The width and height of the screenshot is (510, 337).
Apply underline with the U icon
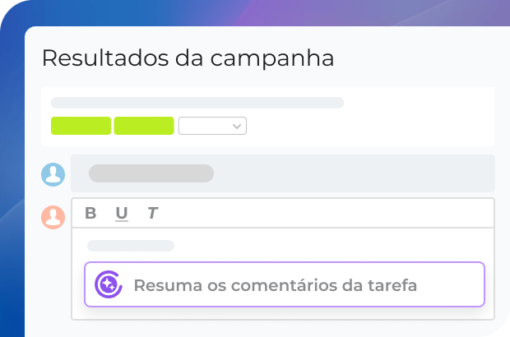pyautogui.click(x=122, y=214)
